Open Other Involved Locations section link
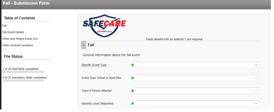The height and width of the screenshot is (112, 274). [18, 45]
